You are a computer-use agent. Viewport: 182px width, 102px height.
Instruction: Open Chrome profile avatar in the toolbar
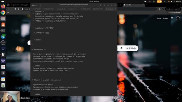(x=163, y=9)
